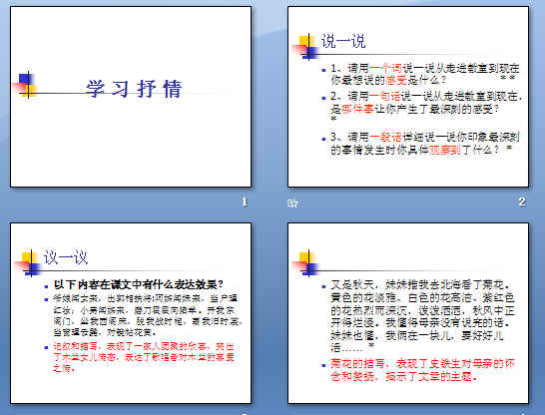
Task: Select slide 1 titled 学习抒情
Action: coord(131,97)
